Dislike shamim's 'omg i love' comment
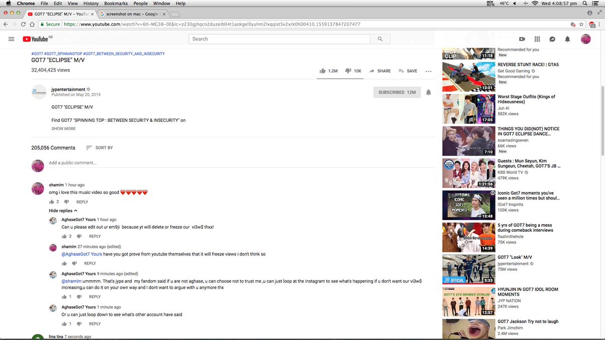Image resolution: width=605 pixels, height=340 pixels. point(67,202)
